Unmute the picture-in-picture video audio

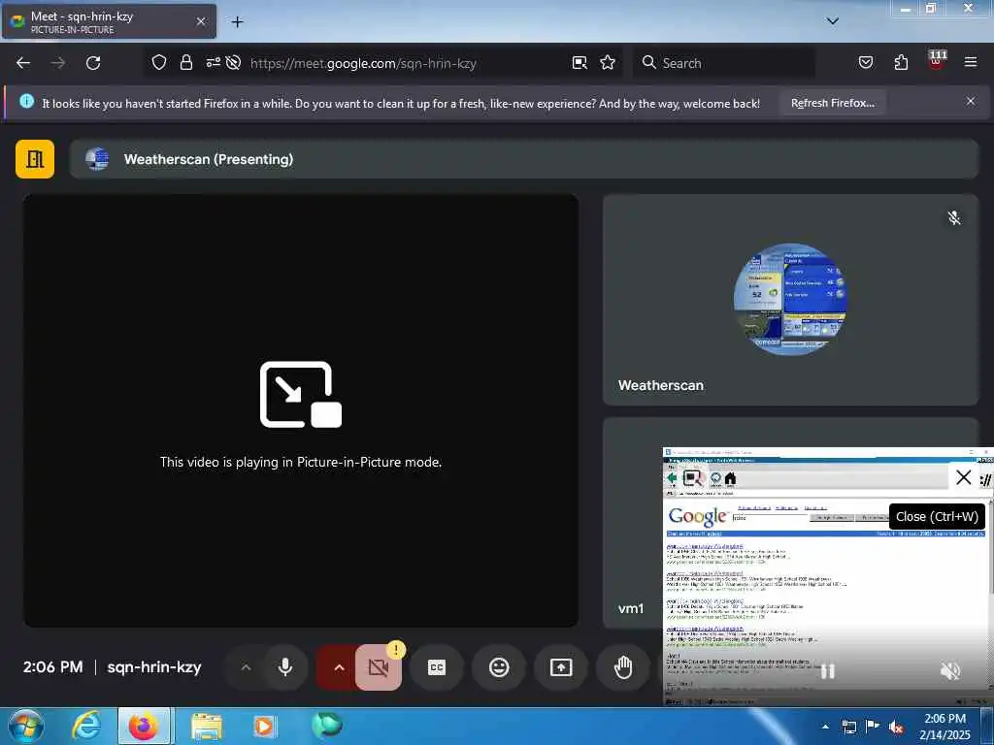[950, 671]
